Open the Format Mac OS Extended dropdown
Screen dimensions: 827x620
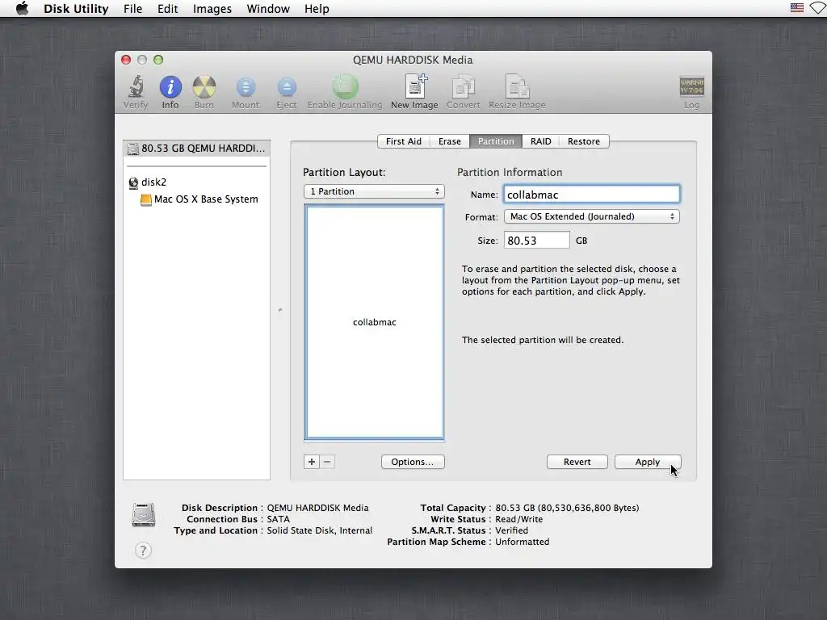[592, 216]
